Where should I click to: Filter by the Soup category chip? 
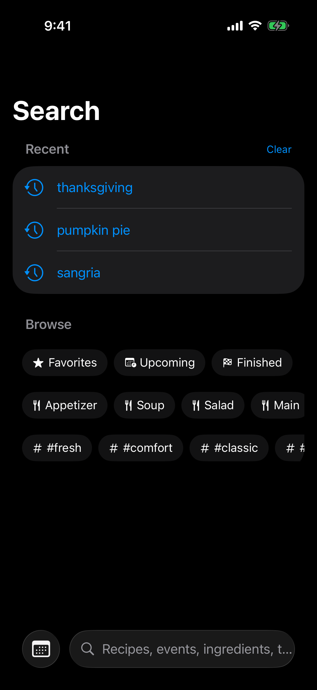[145, 405]
